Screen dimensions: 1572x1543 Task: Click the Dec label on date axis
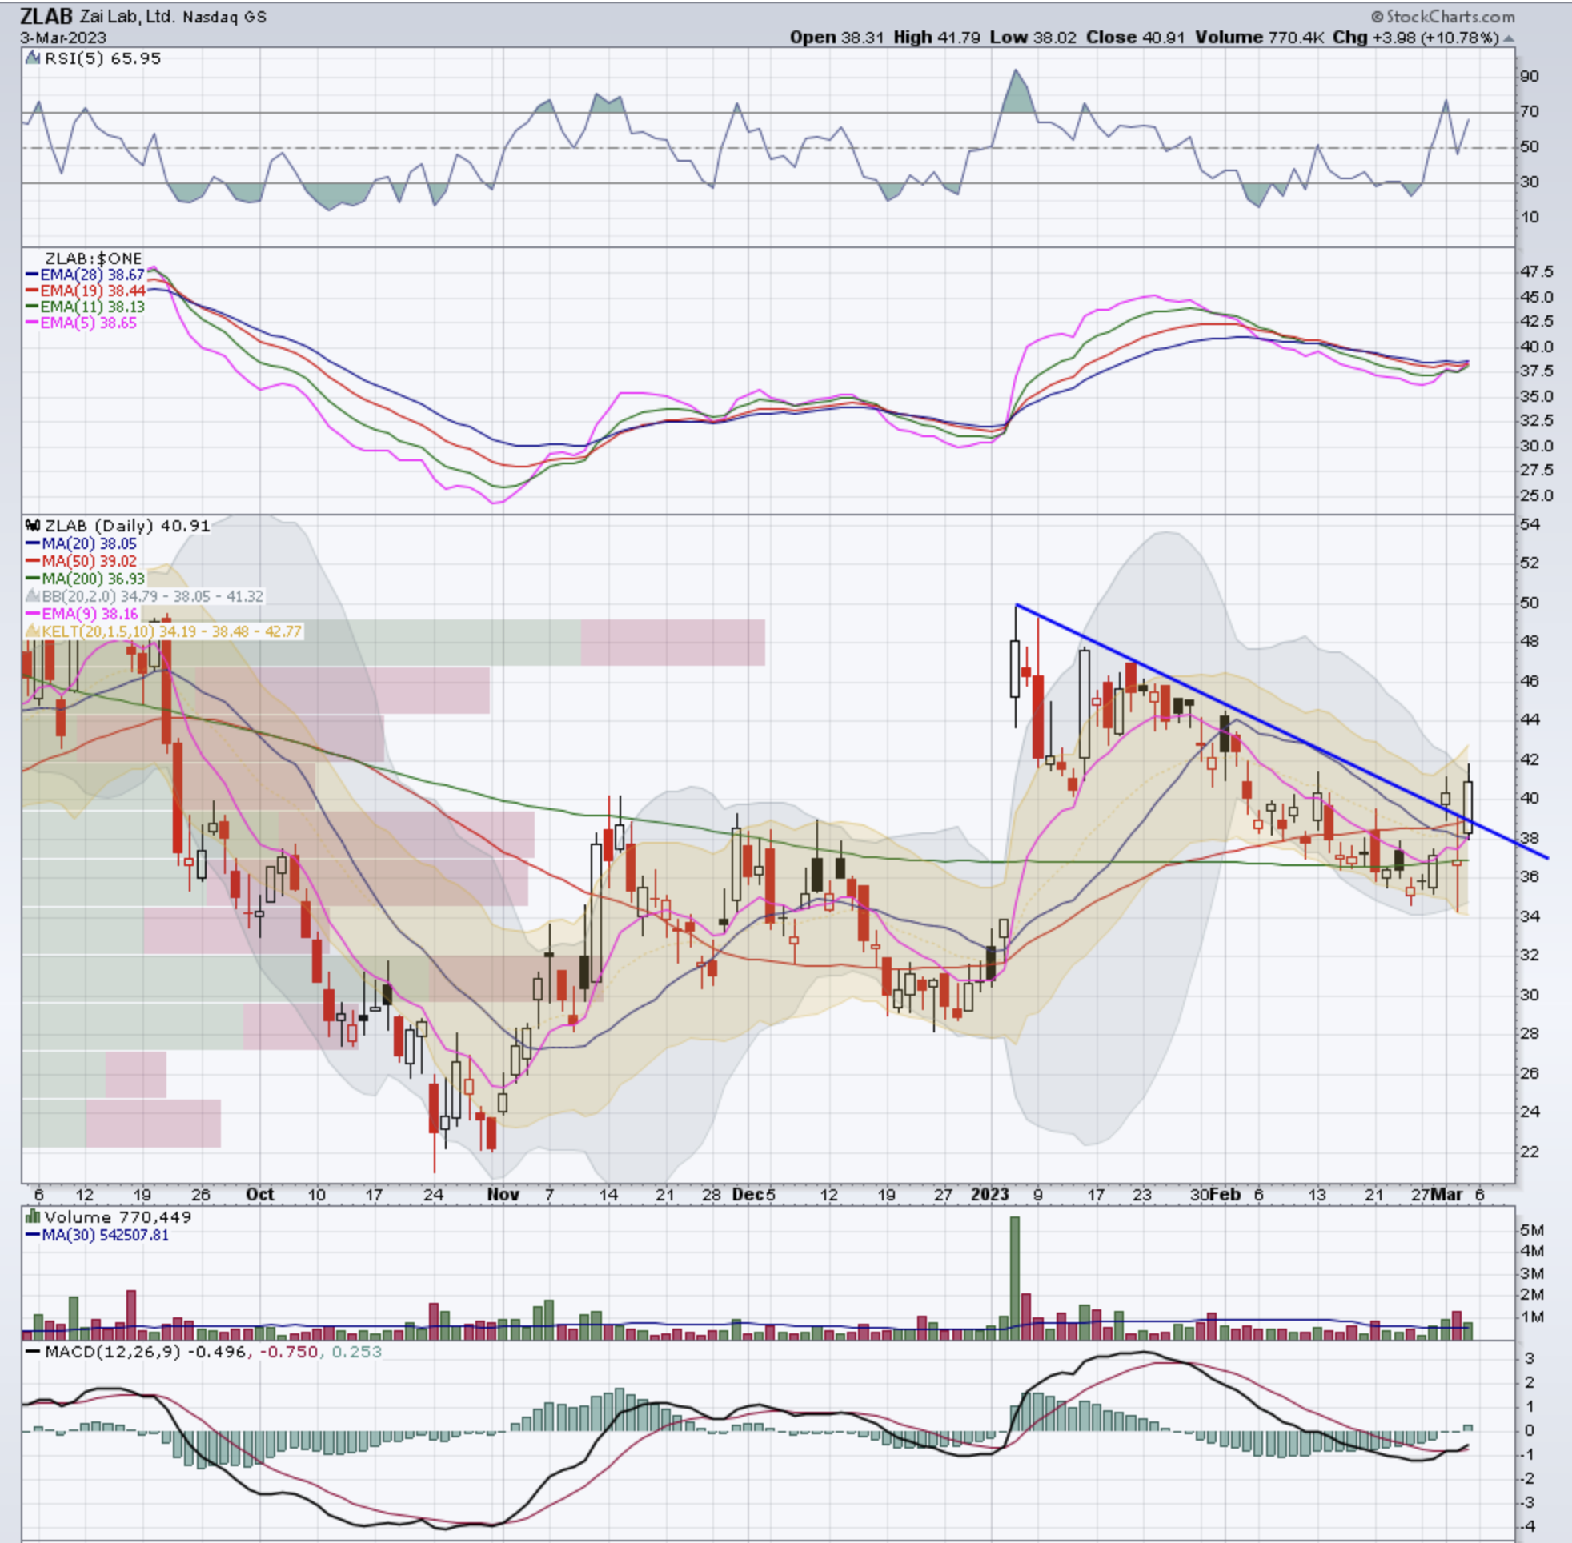pos(748,1194)
